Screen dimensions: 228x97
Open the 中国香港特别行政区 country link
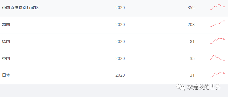click(x=21, y=7)
